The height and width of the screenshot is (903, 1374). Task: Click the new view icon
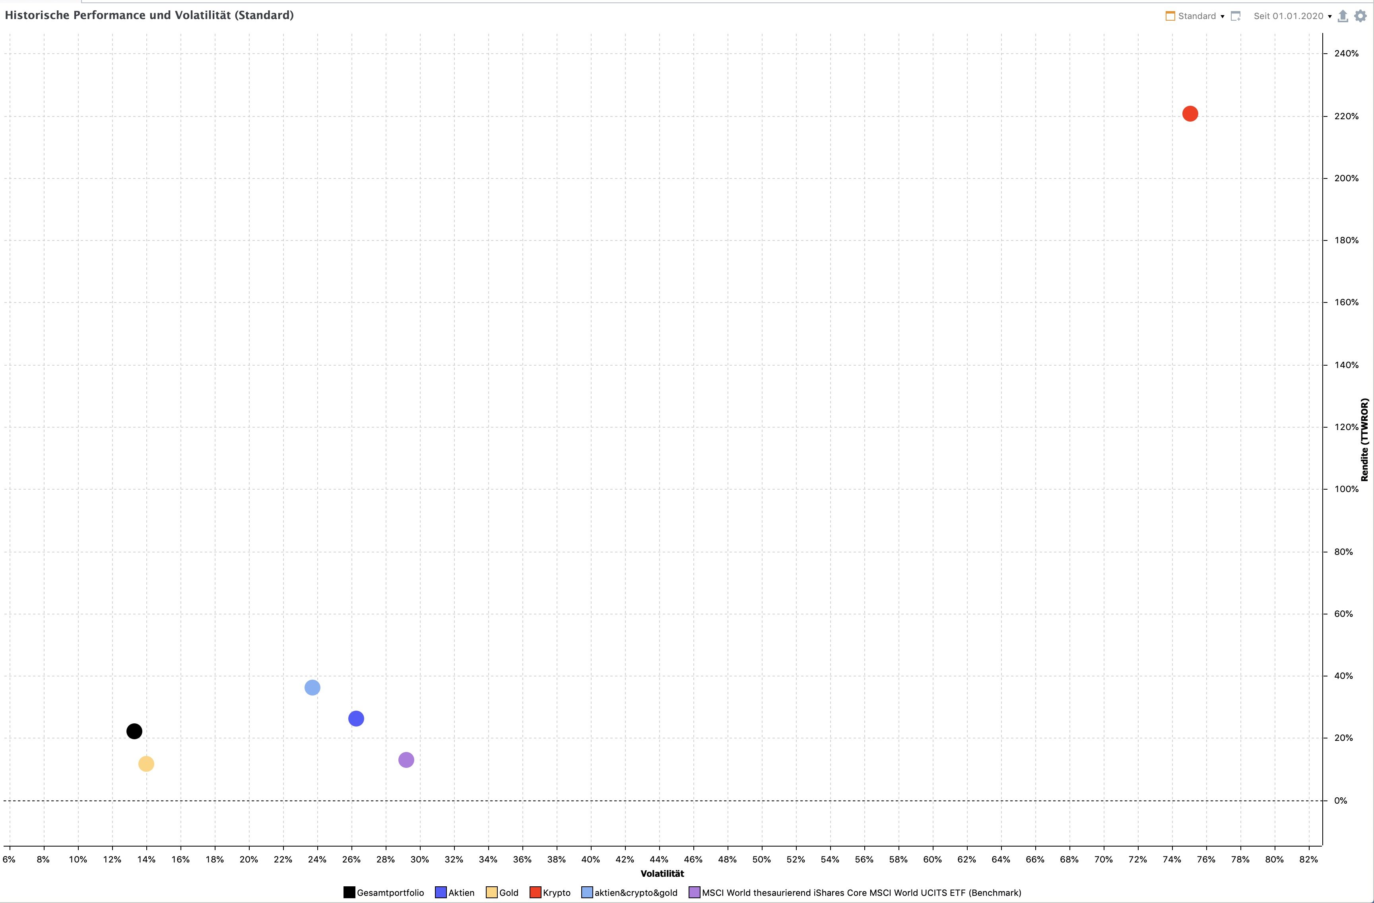[1235, 16]
